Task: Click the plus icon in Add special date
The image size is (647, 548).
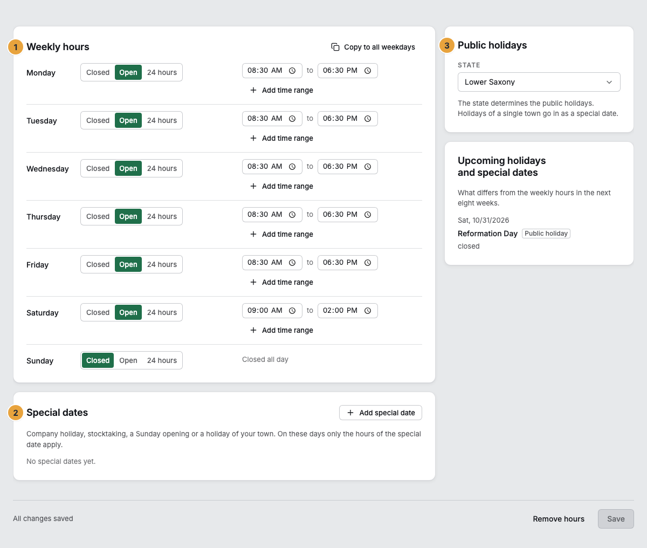Action: 350,413
